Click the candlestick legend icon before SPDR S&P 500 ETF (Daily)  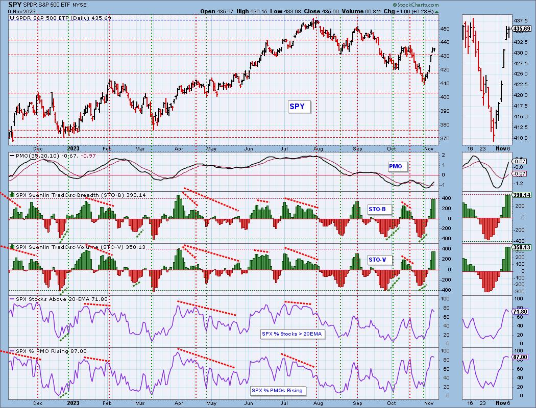tap(13, 18)
